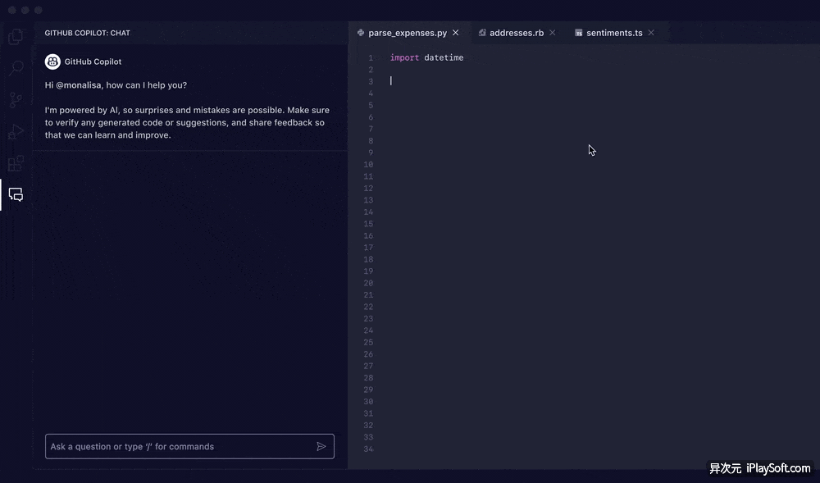Click line number 10 in gutter
This screenshot has width=820, height=483.
click(x=368, y=165)
